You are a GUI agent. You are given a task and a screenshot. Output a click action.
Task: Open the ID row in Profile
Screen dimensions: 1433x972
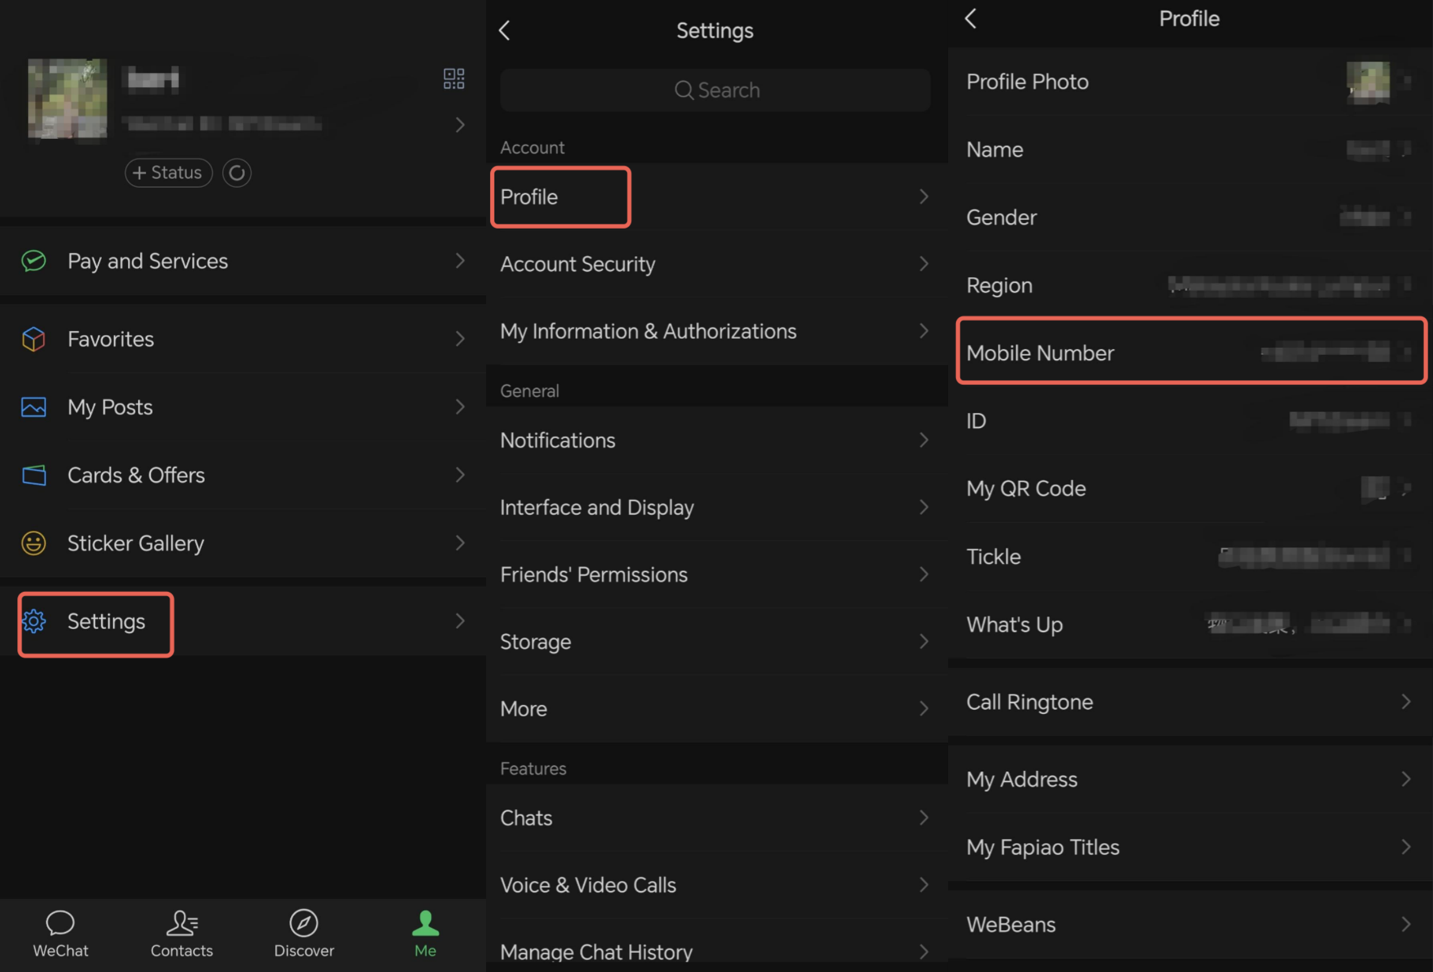point(1190,421)
